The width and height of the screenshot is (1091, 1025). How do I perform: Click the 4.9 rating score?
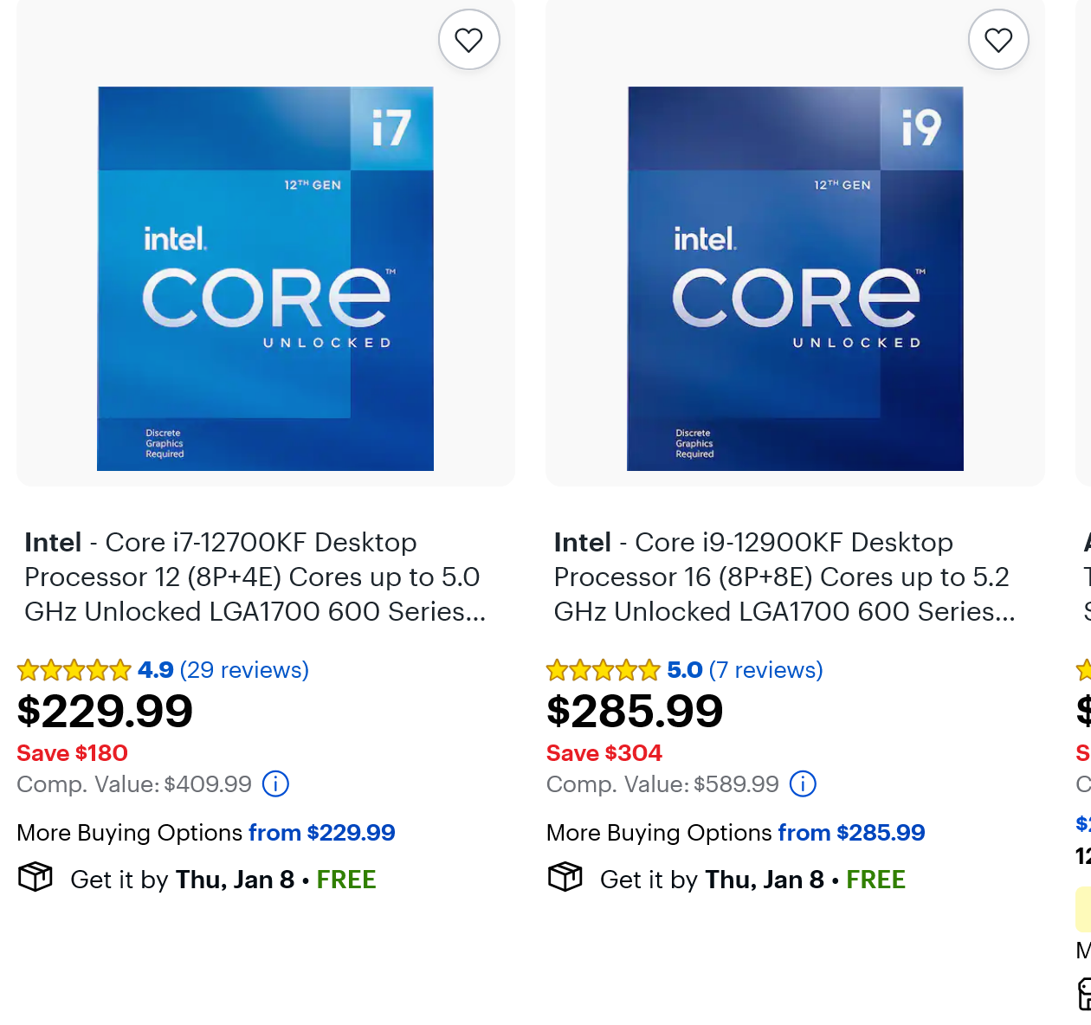156,670
